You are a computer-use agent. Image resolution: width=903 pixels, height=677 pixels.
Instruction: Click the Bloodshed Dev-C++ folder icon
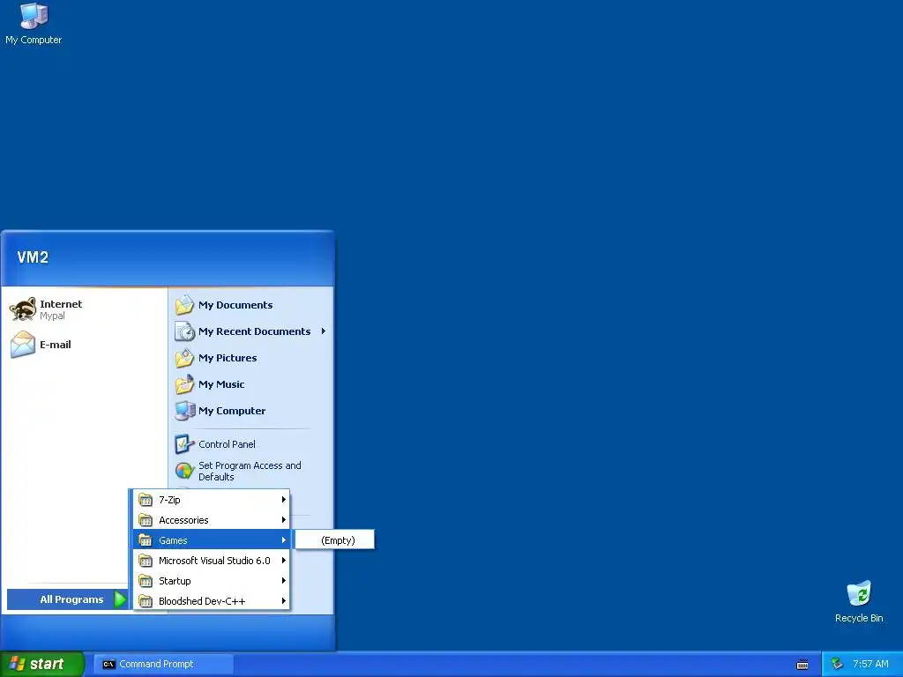click(146, 601)
